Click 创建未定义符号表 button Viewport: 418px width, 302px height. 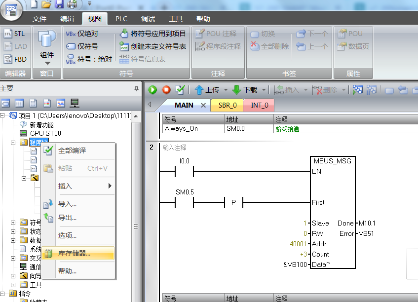(152, 46)
